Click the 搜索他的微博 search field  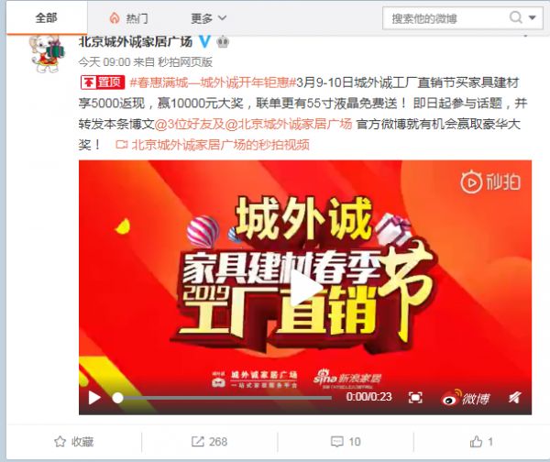tap(445, 17)
